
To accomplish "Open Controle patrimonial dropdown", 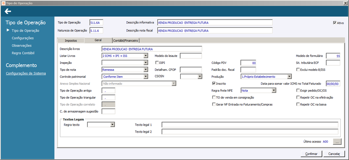I will [x=146, y=77].
